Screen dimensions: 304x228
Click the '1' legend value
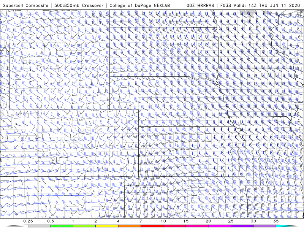click(x=73, y=221)
